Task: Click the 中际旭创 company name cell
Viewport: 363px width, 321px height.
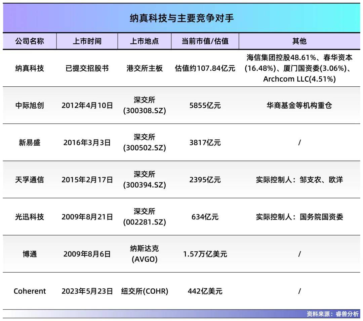Action: [30, 105]
